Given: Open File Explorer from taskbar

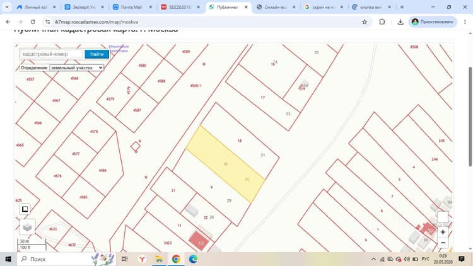Looking at the screenshot, I should [x=159, y=259].
